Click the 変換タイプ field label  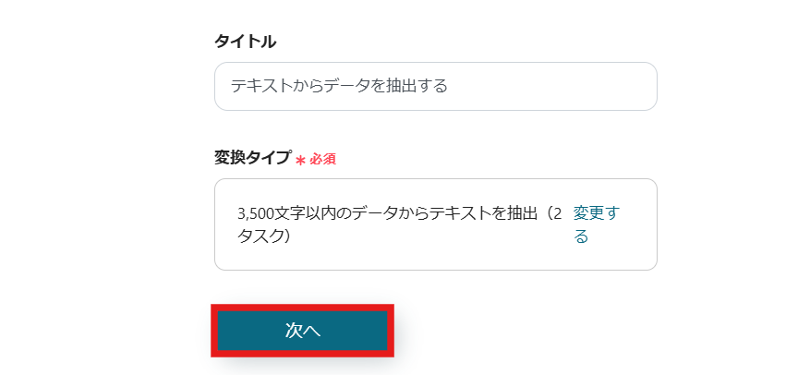click(252, 158)
